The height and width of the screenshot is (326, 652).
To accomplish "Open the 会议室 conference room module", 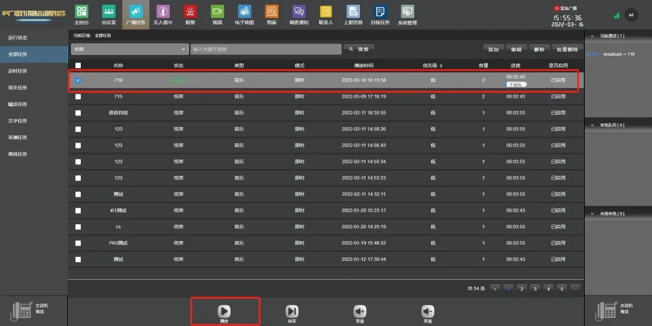I will (x=109, y=14).
